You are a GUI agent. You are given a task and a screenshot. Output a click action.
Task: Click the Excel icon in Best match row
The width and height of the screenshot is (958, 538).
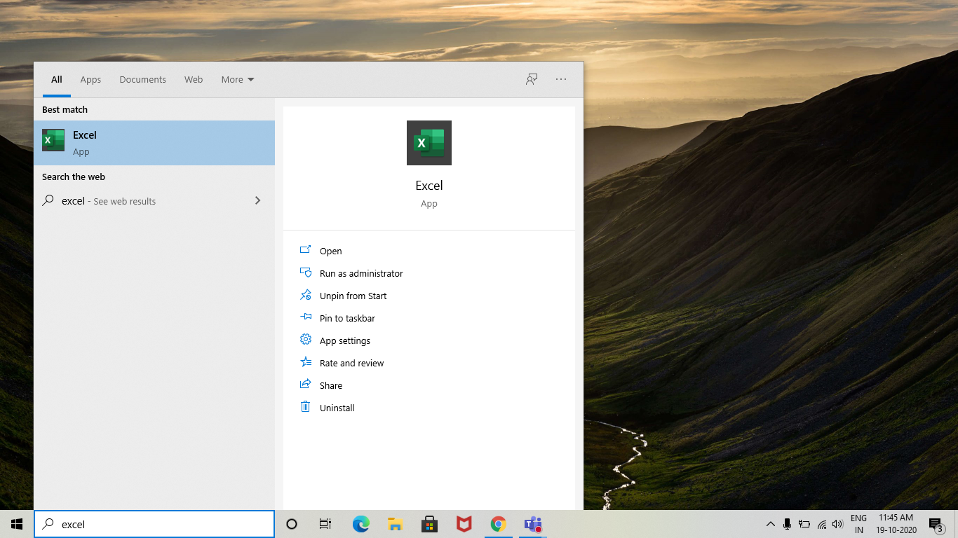pyautogui.click(x=53, y=140)
